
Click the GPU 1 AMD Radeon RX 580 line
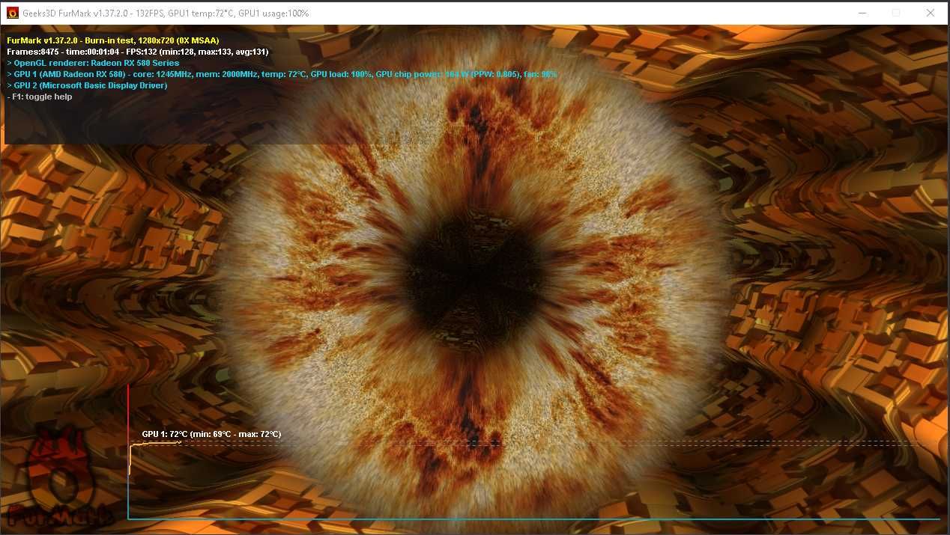pos(282,74)
